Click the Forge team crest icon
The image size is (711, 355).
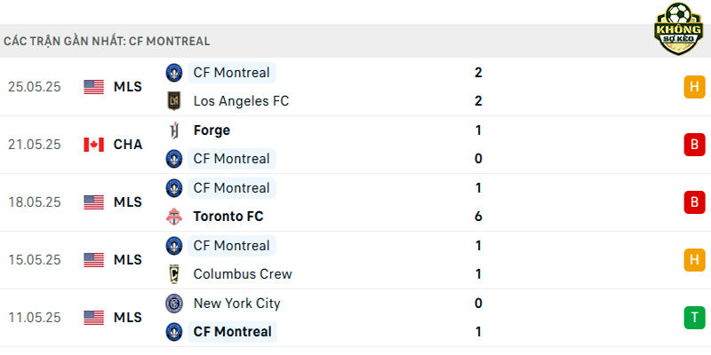click(x=174, y=130)
